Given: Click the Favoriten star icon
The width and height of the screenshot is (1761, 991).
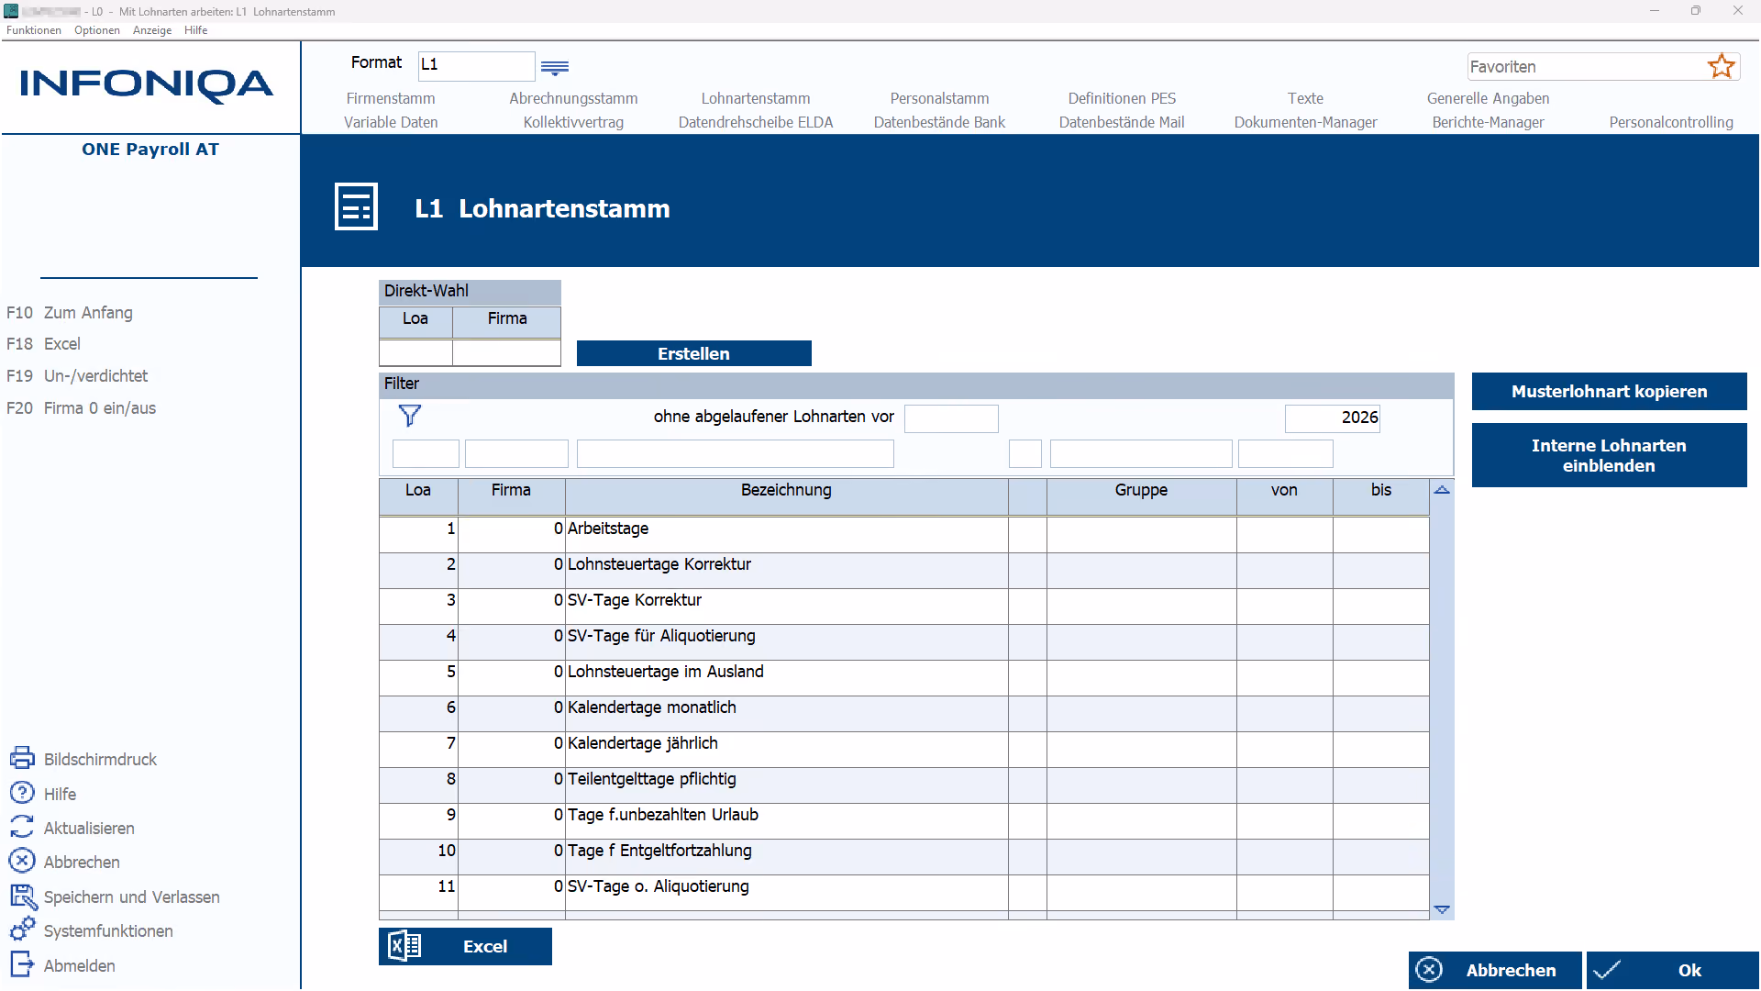Looking at the screenshot, I should [1721, 66].
